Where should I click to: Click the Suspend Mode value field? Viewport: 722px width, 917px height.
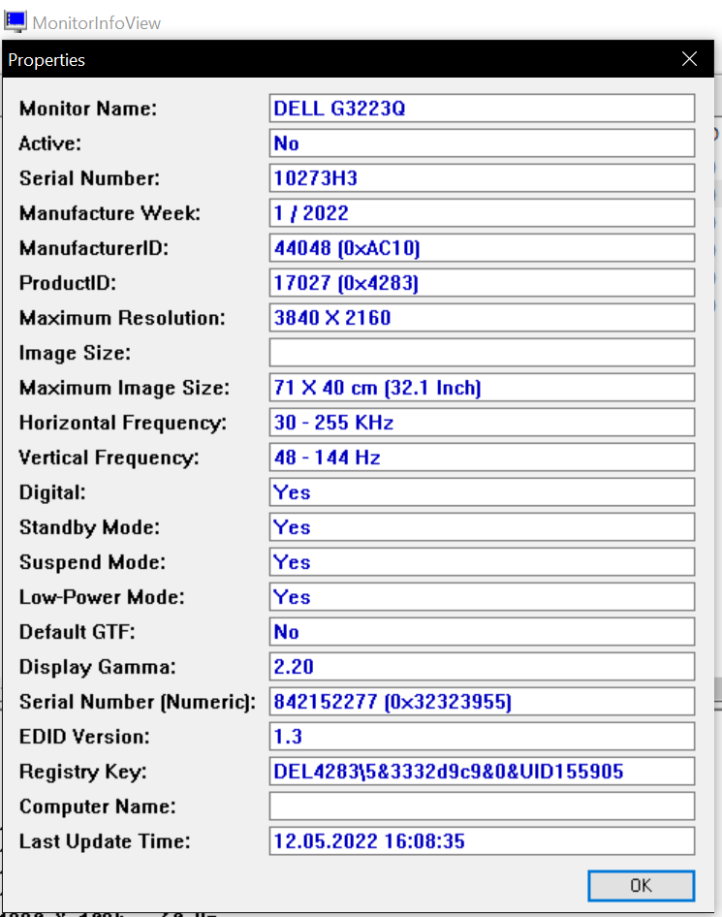coord(482,562)
